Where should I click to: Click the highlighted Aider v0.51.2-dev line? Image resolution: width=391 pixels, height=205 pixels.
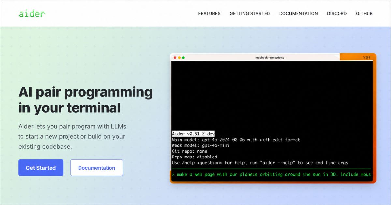coord(193,134)
